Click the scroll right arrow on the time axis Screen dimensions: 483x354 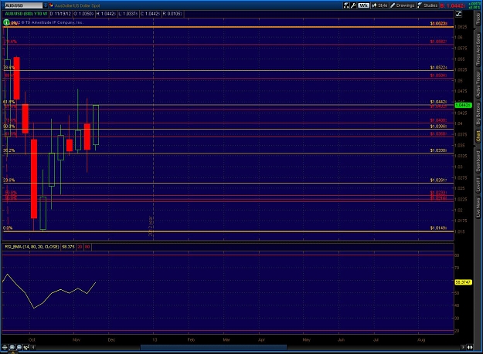coord(463,347)
